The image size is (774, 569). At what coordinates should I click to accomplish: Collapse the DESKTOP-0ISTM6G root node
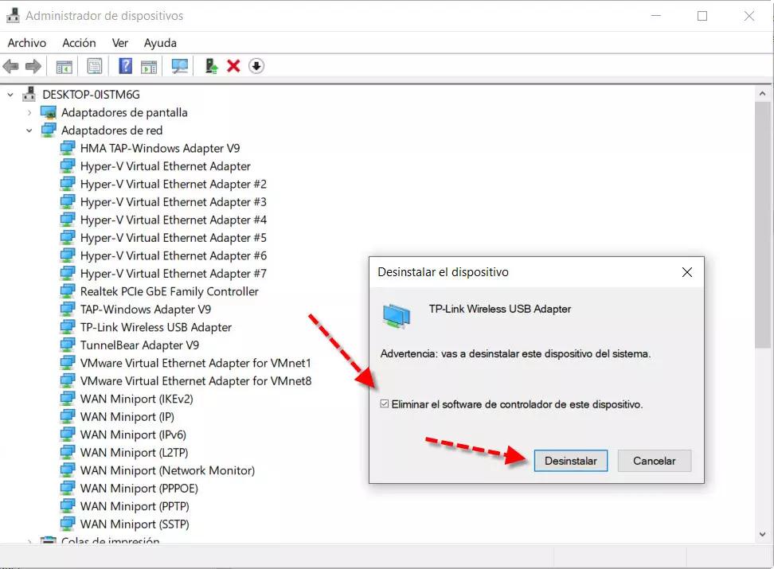coord(10,94)
